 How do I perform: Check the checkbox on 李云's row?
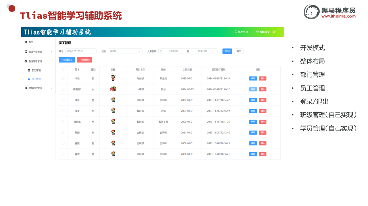point(63,78)
